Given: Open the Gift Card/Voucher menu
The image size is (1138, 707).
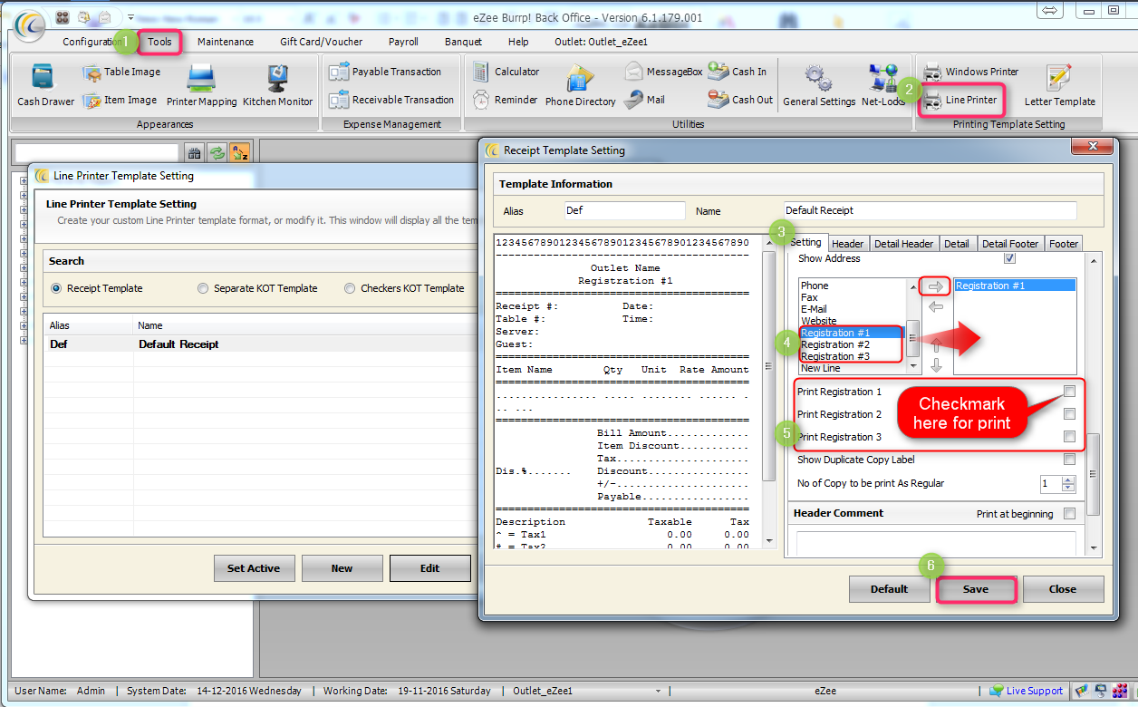Looking at the screenshot, I should coord(322,42).
